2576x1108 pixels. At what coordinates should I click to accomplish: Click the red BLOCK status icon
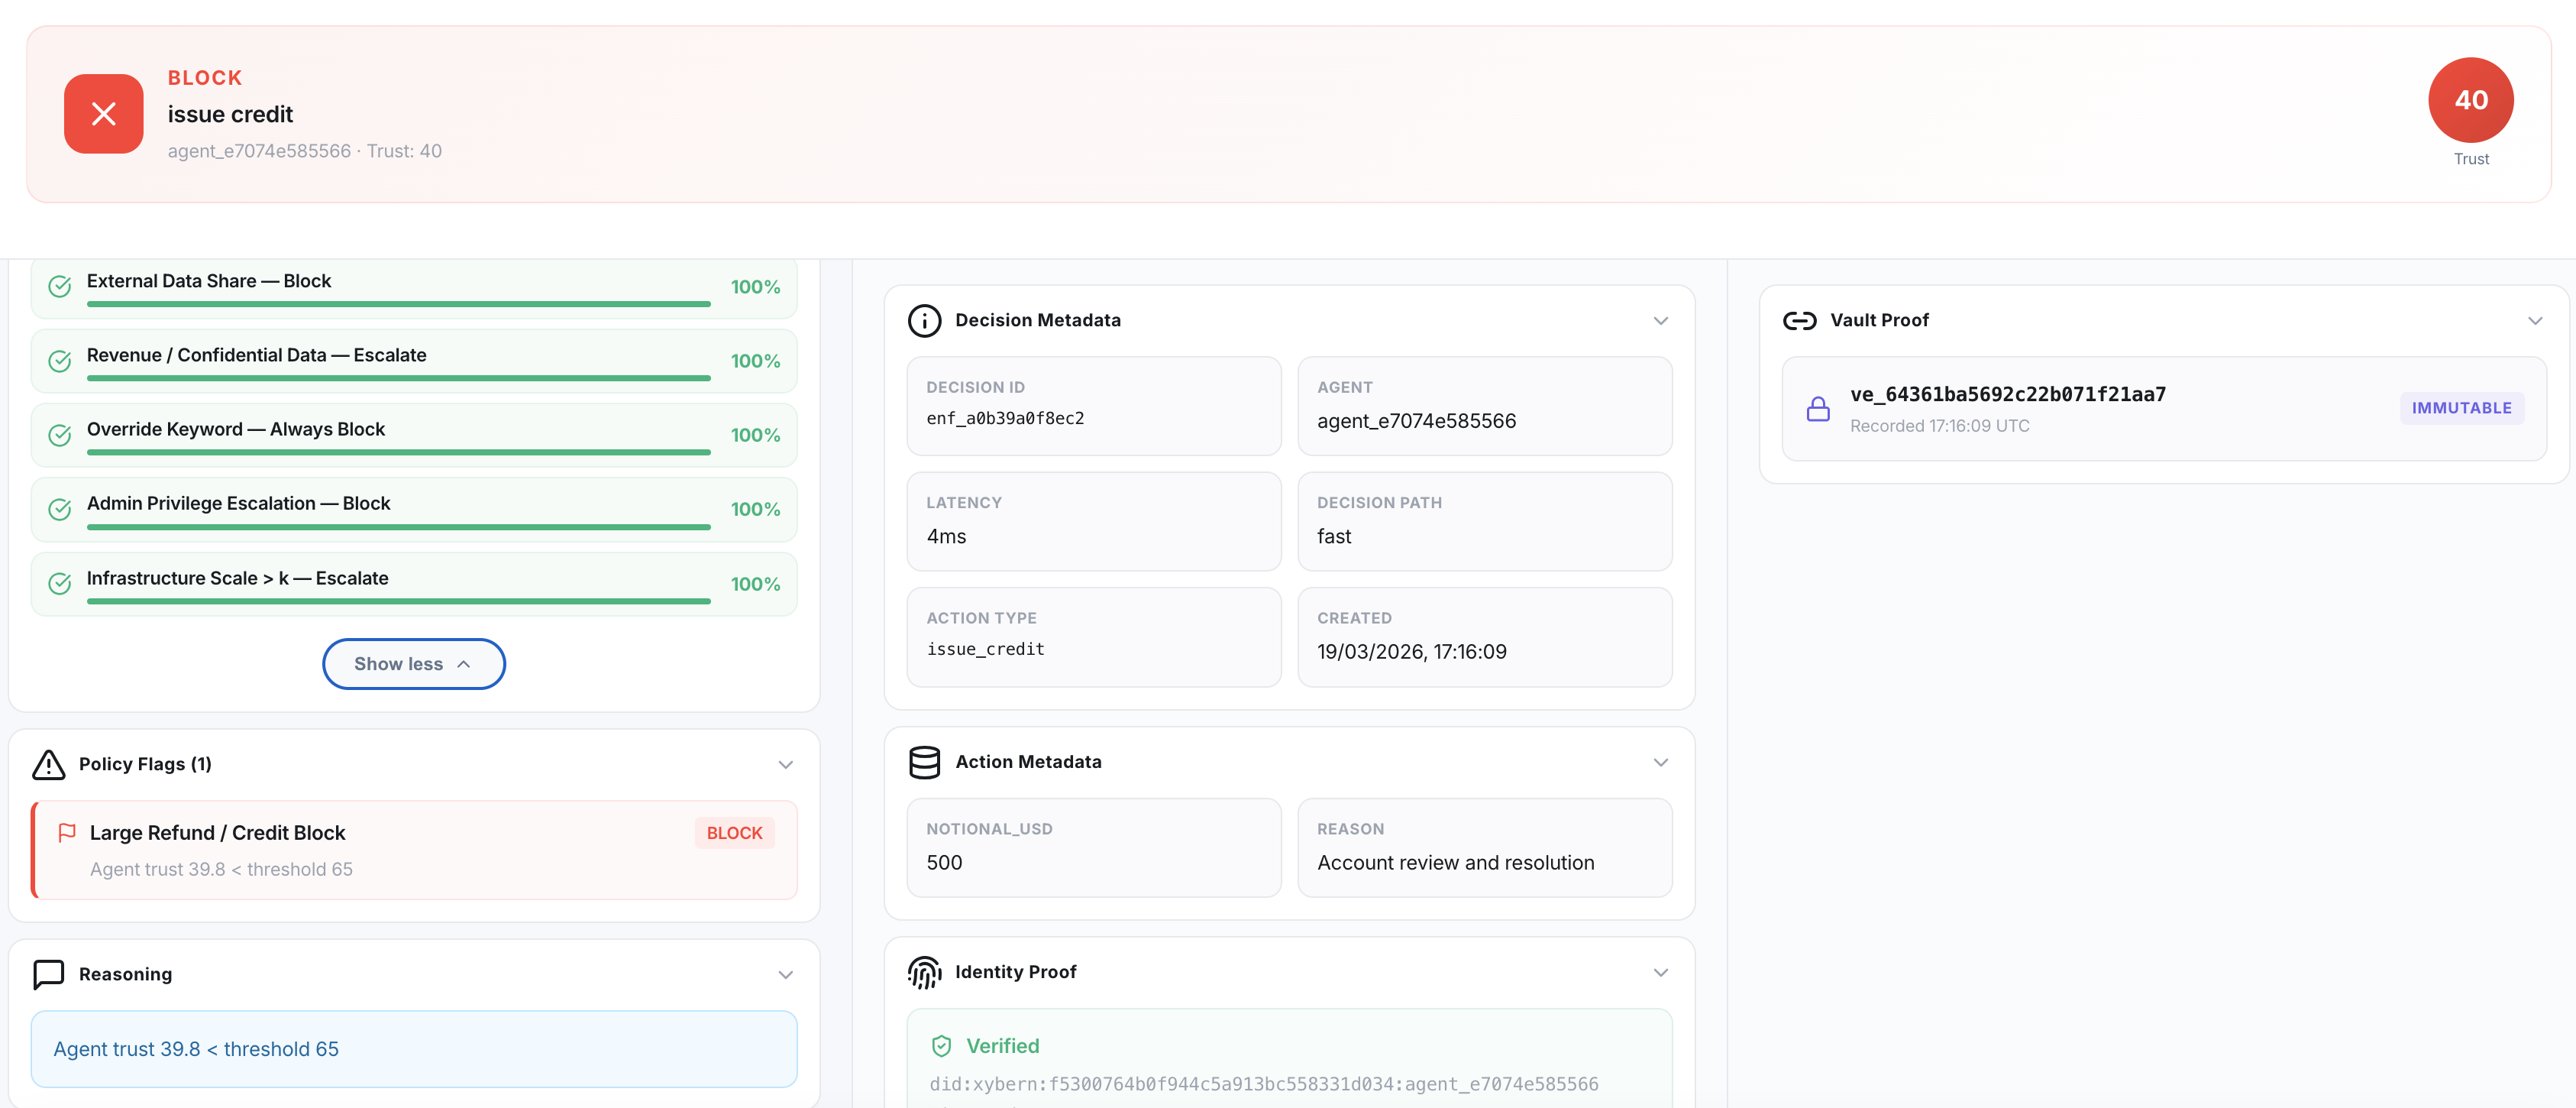(103, 113)
